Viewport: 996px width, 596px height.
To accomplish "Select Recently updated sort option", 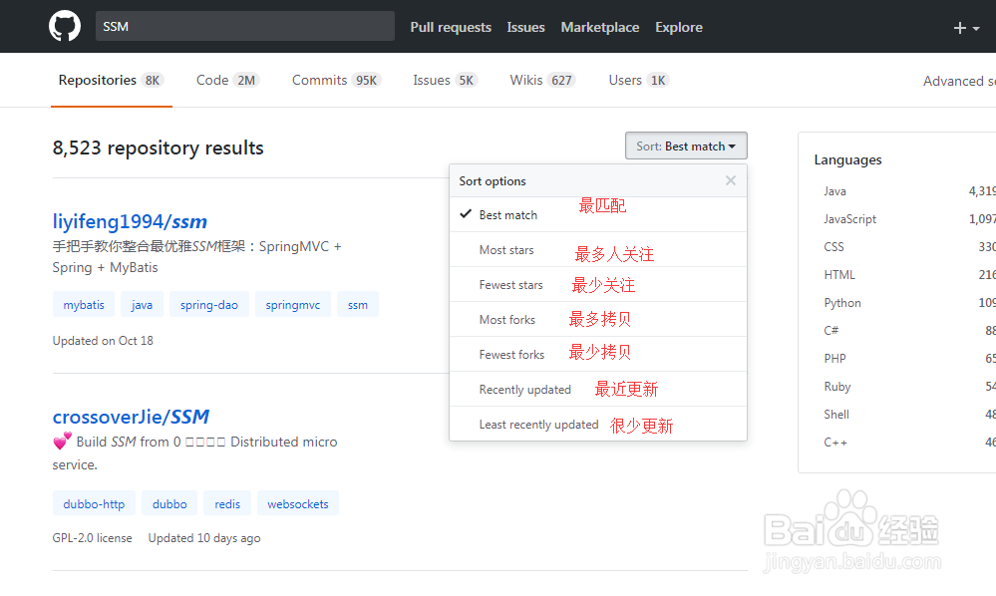I will (x=524, y=390).
